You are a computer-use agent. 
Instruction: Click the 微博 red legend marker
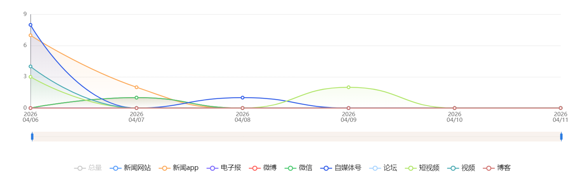[x=255, y=168]
